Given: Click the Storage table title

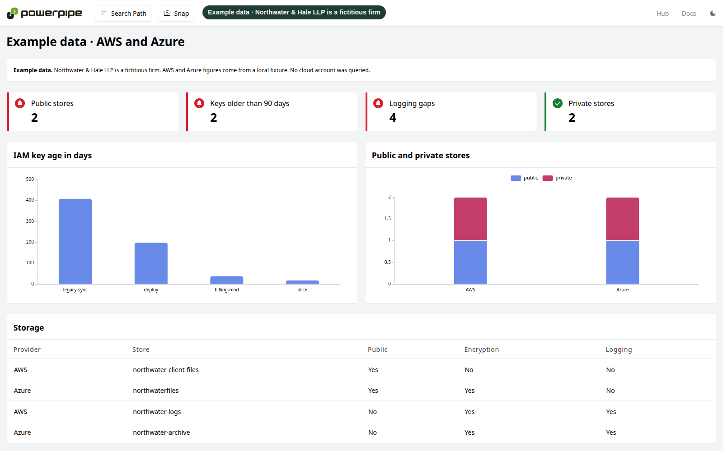Looking at the screenshot, I should (x=28, y=328).
